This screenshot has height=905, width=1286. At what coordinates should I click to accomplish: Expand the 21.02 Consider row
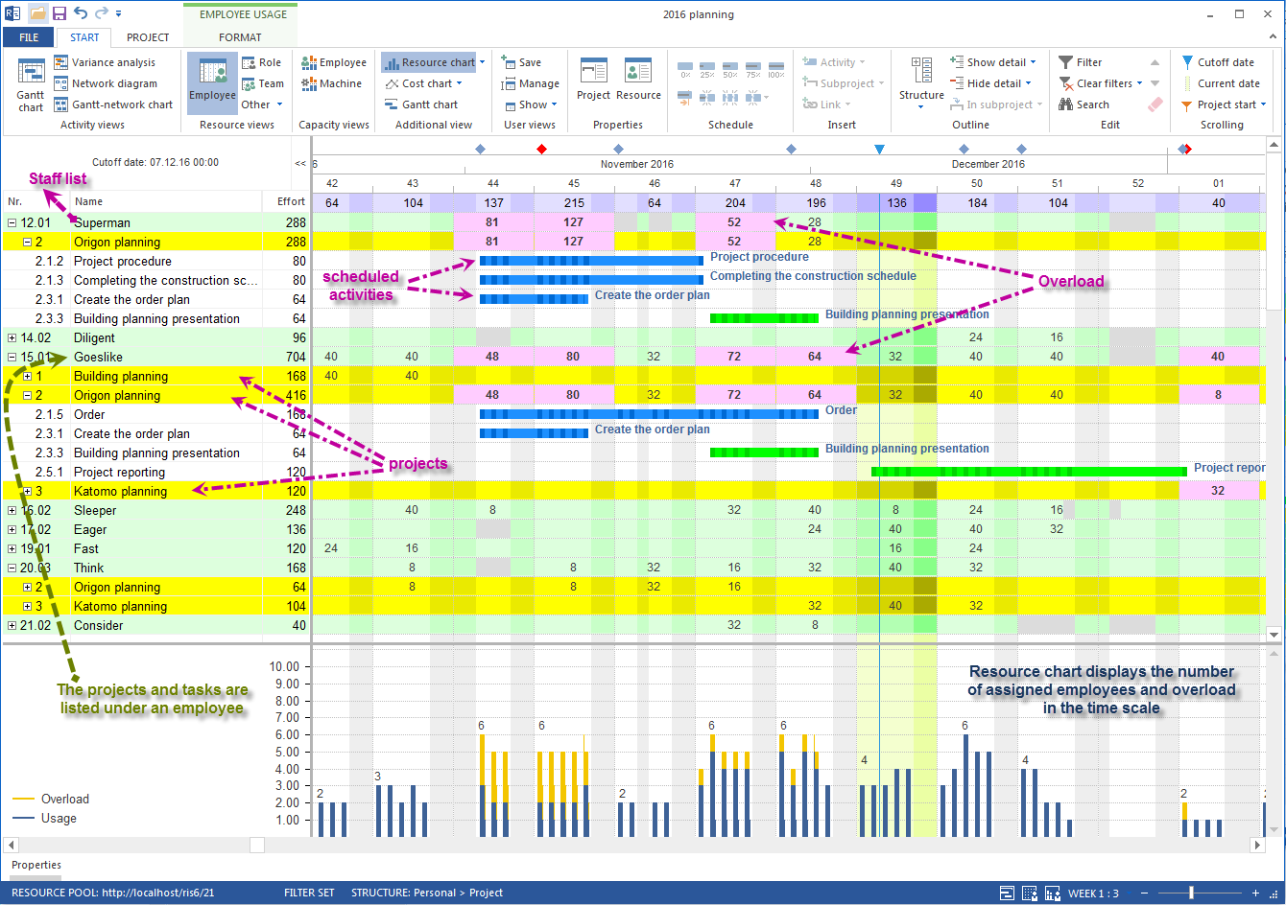12,625
